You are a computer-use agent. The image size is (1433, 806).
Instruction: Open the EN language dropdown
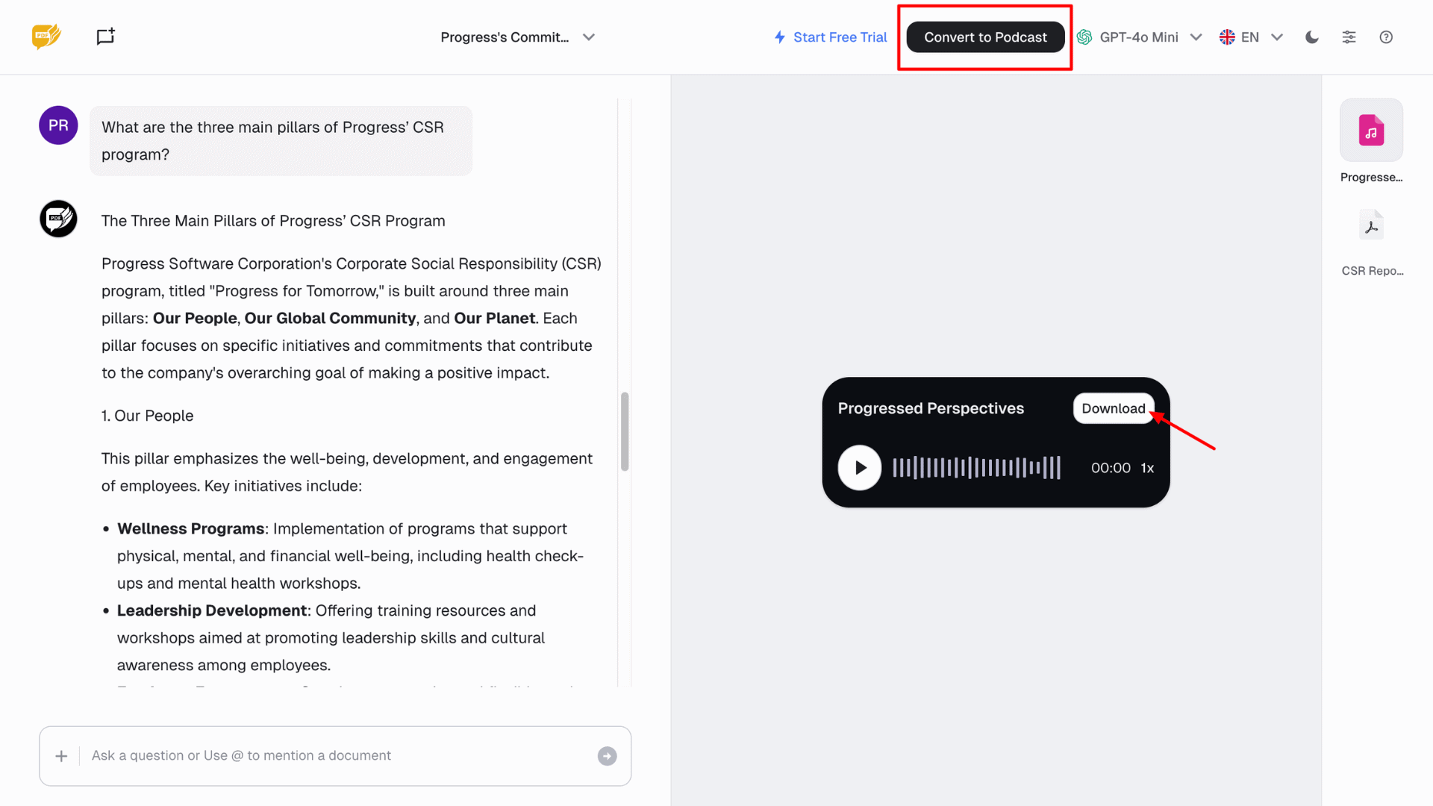[1251, 37]
